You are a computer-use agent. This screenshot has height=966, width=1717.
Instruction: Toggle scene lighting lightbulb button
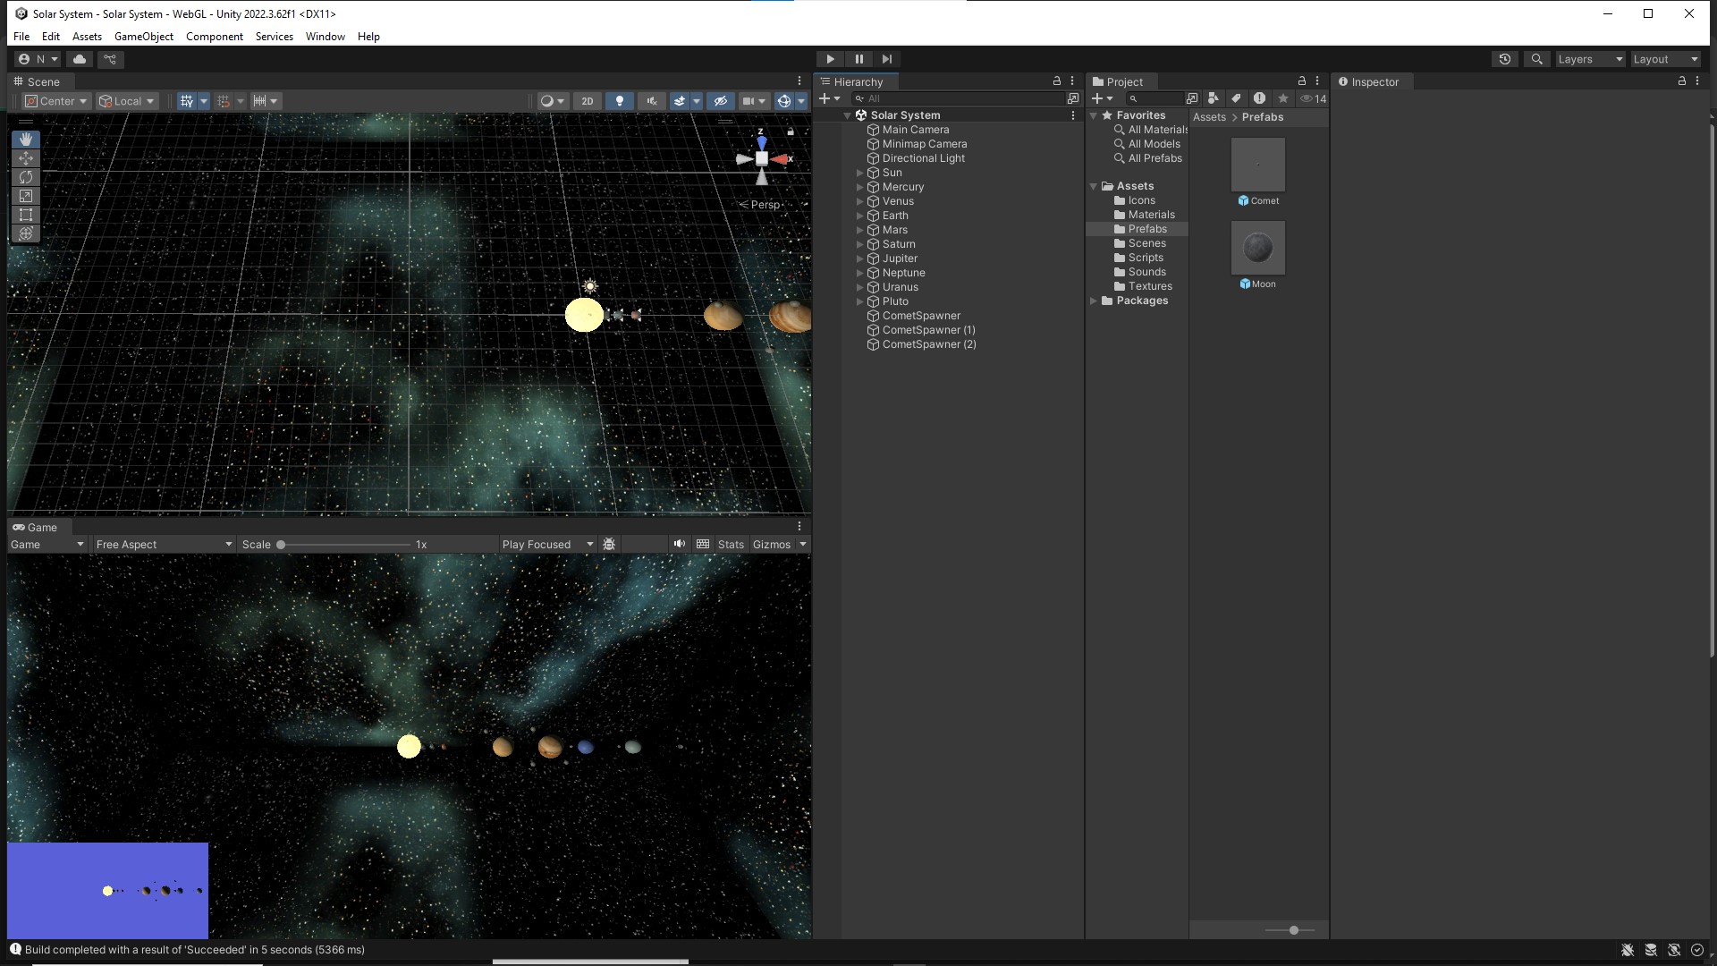click(619, 101)
